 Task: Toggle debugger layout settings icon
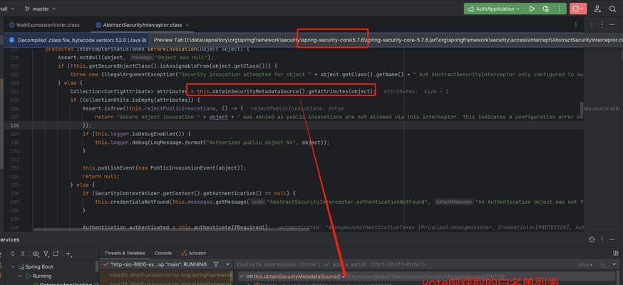coord(617,253)
